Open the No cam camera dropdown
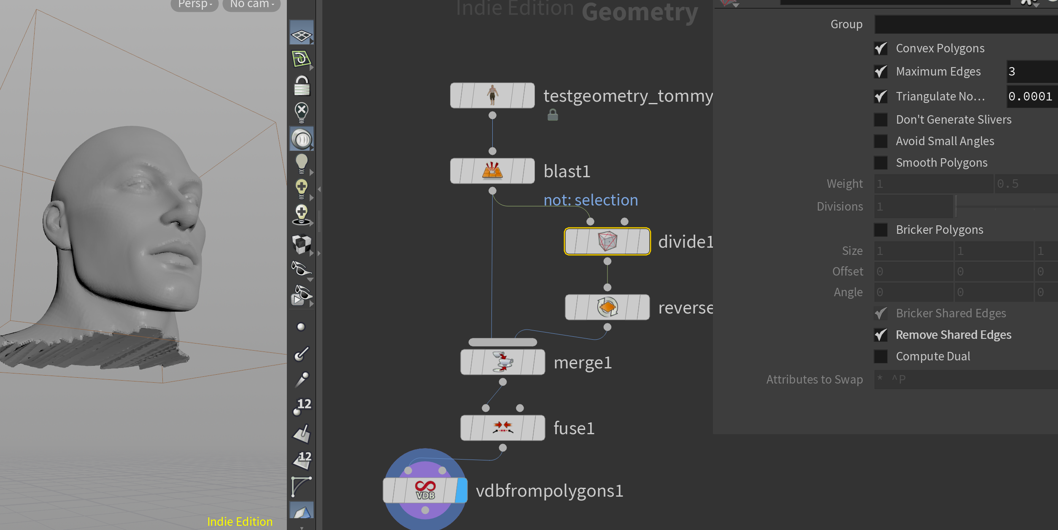 [251, 4]
